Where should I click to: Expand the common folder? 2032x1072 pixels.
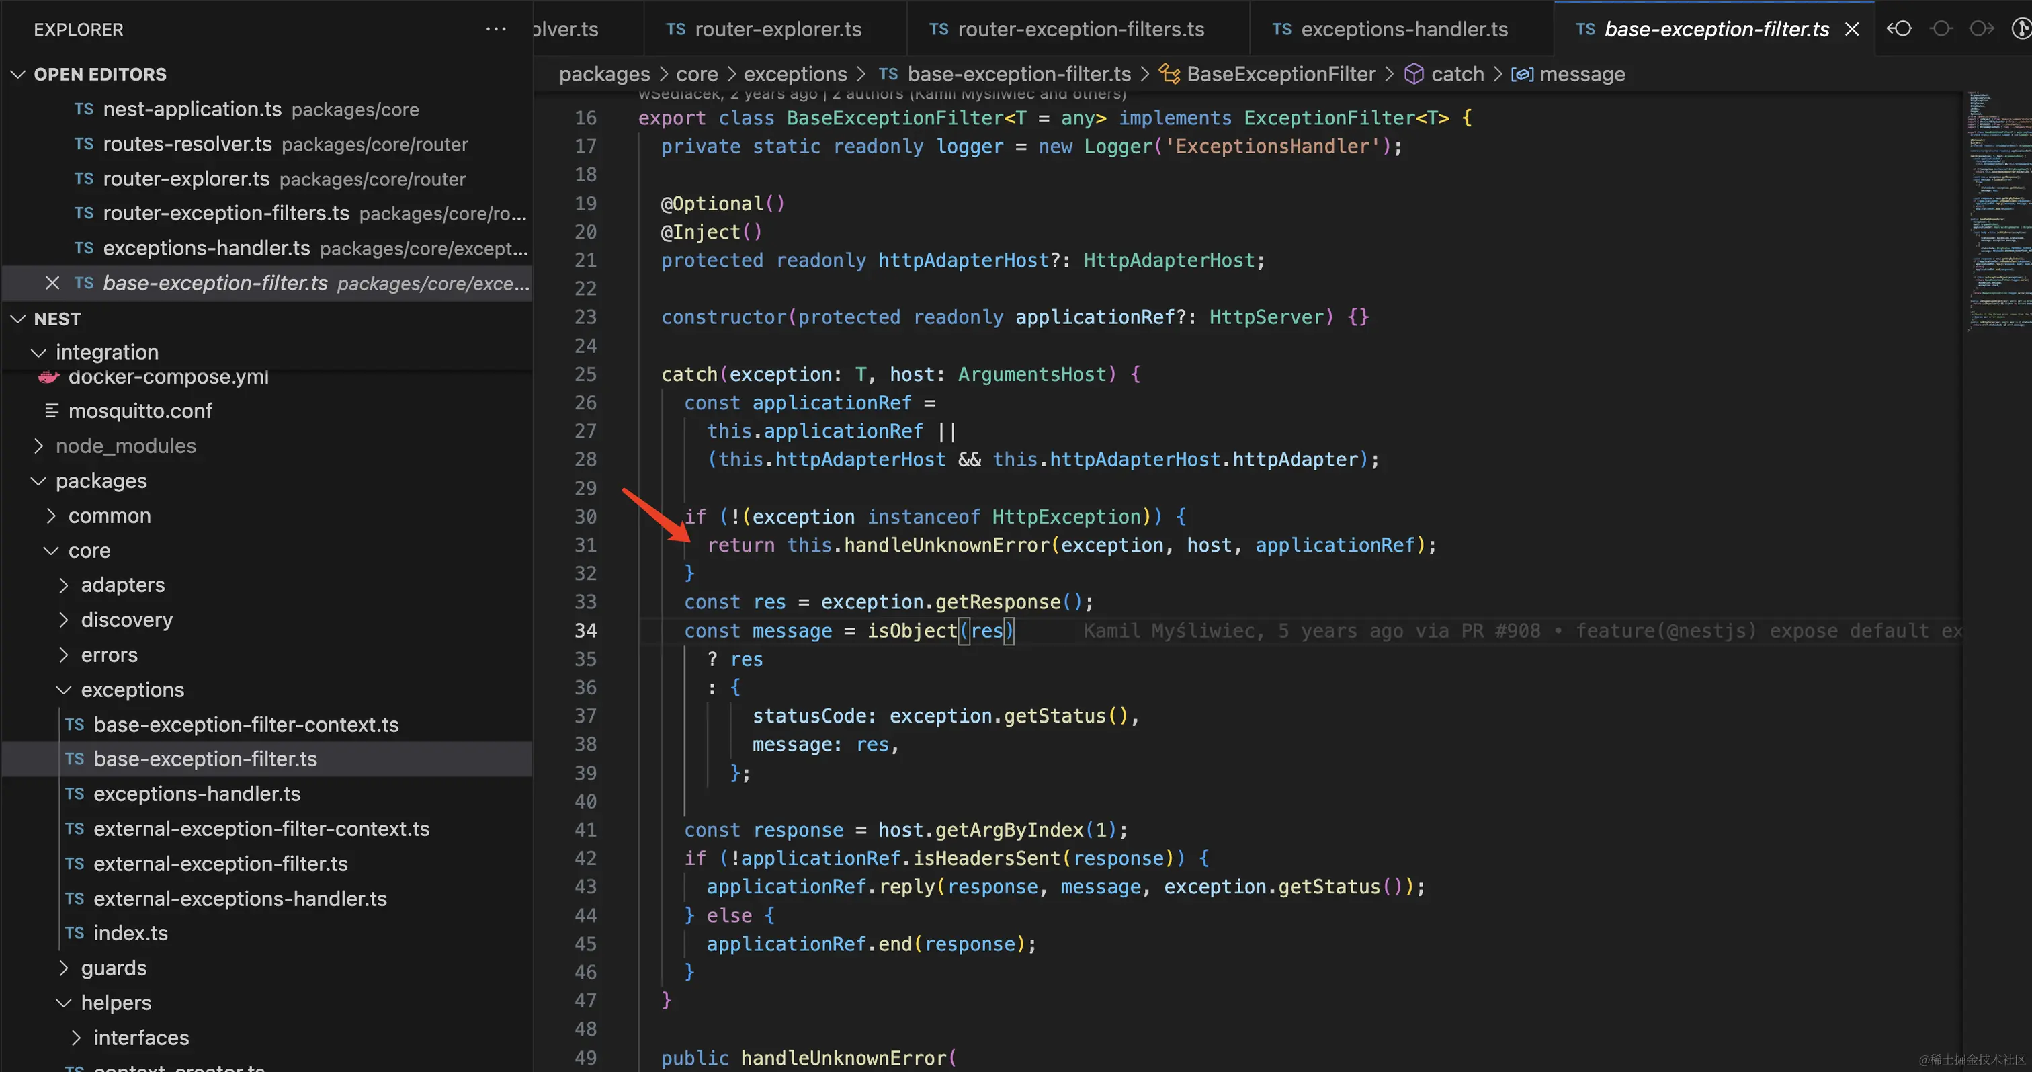point(51,515)
